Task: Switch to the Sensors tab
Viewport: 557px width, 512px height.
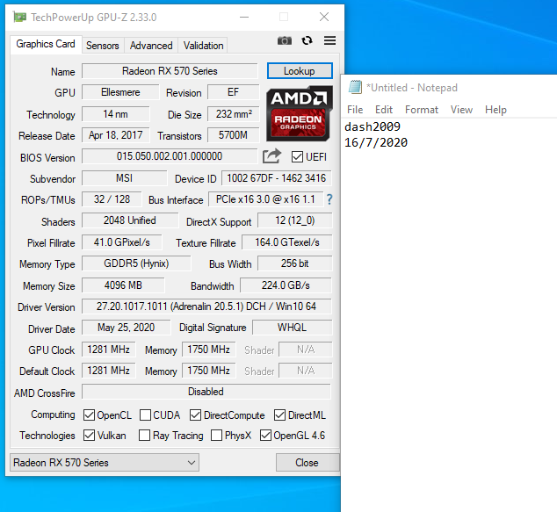Action: (x=102, y=46)
